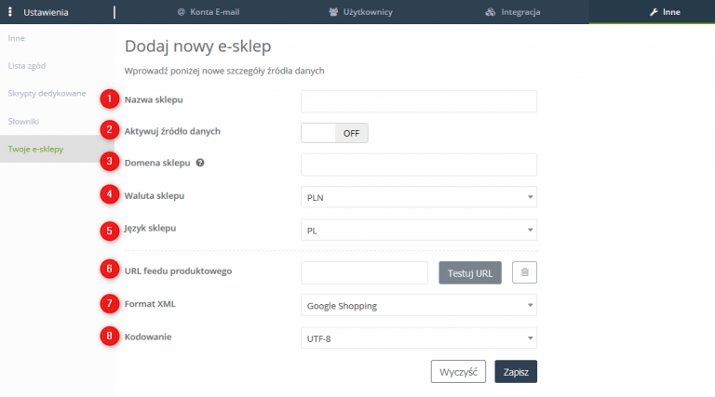Click the @ icon next to Konta E-mail
This screenshot has height=397, width=715.
[181, 12]
